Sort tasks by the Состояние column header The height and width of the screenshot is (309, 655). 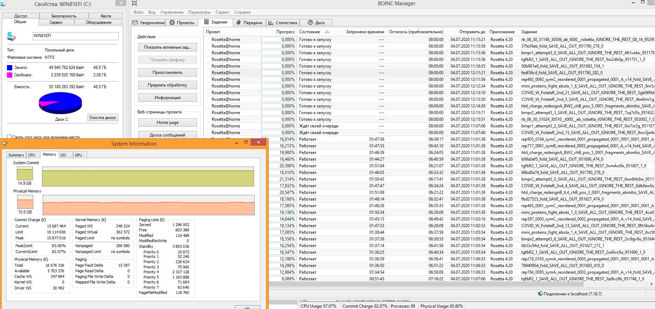coord(319,32)
